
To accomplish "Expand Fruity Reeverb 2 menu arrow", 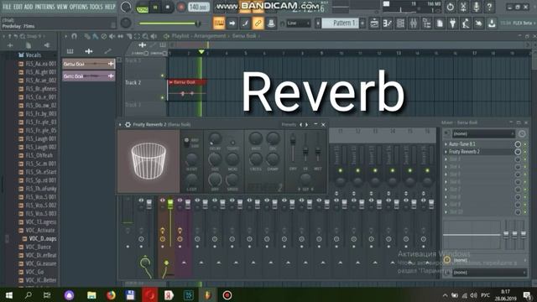I will tap(120, 125).
